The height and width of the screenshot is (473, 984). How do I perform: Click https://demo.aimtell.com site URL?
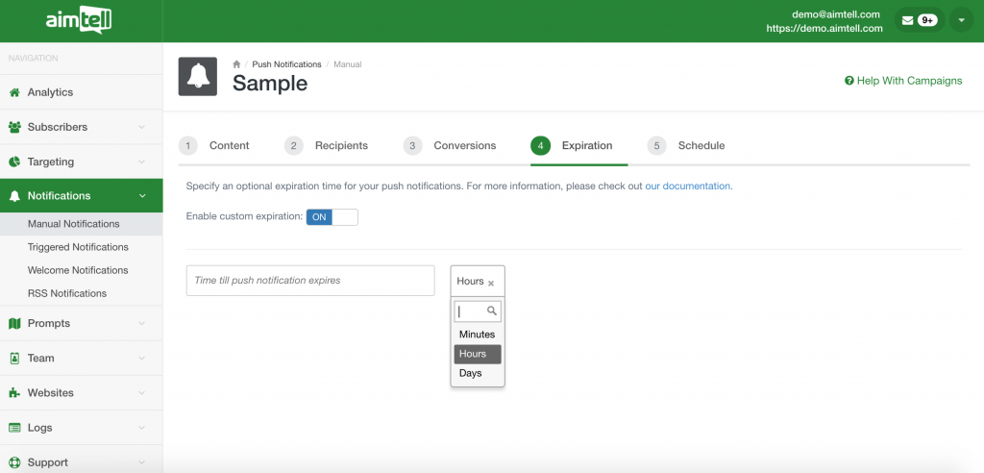point(824,28)
